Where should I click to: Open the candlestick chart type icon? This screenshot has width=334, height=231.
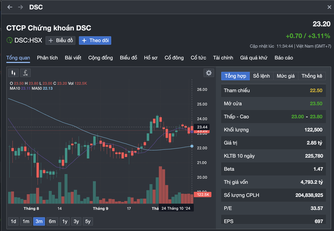13,73
